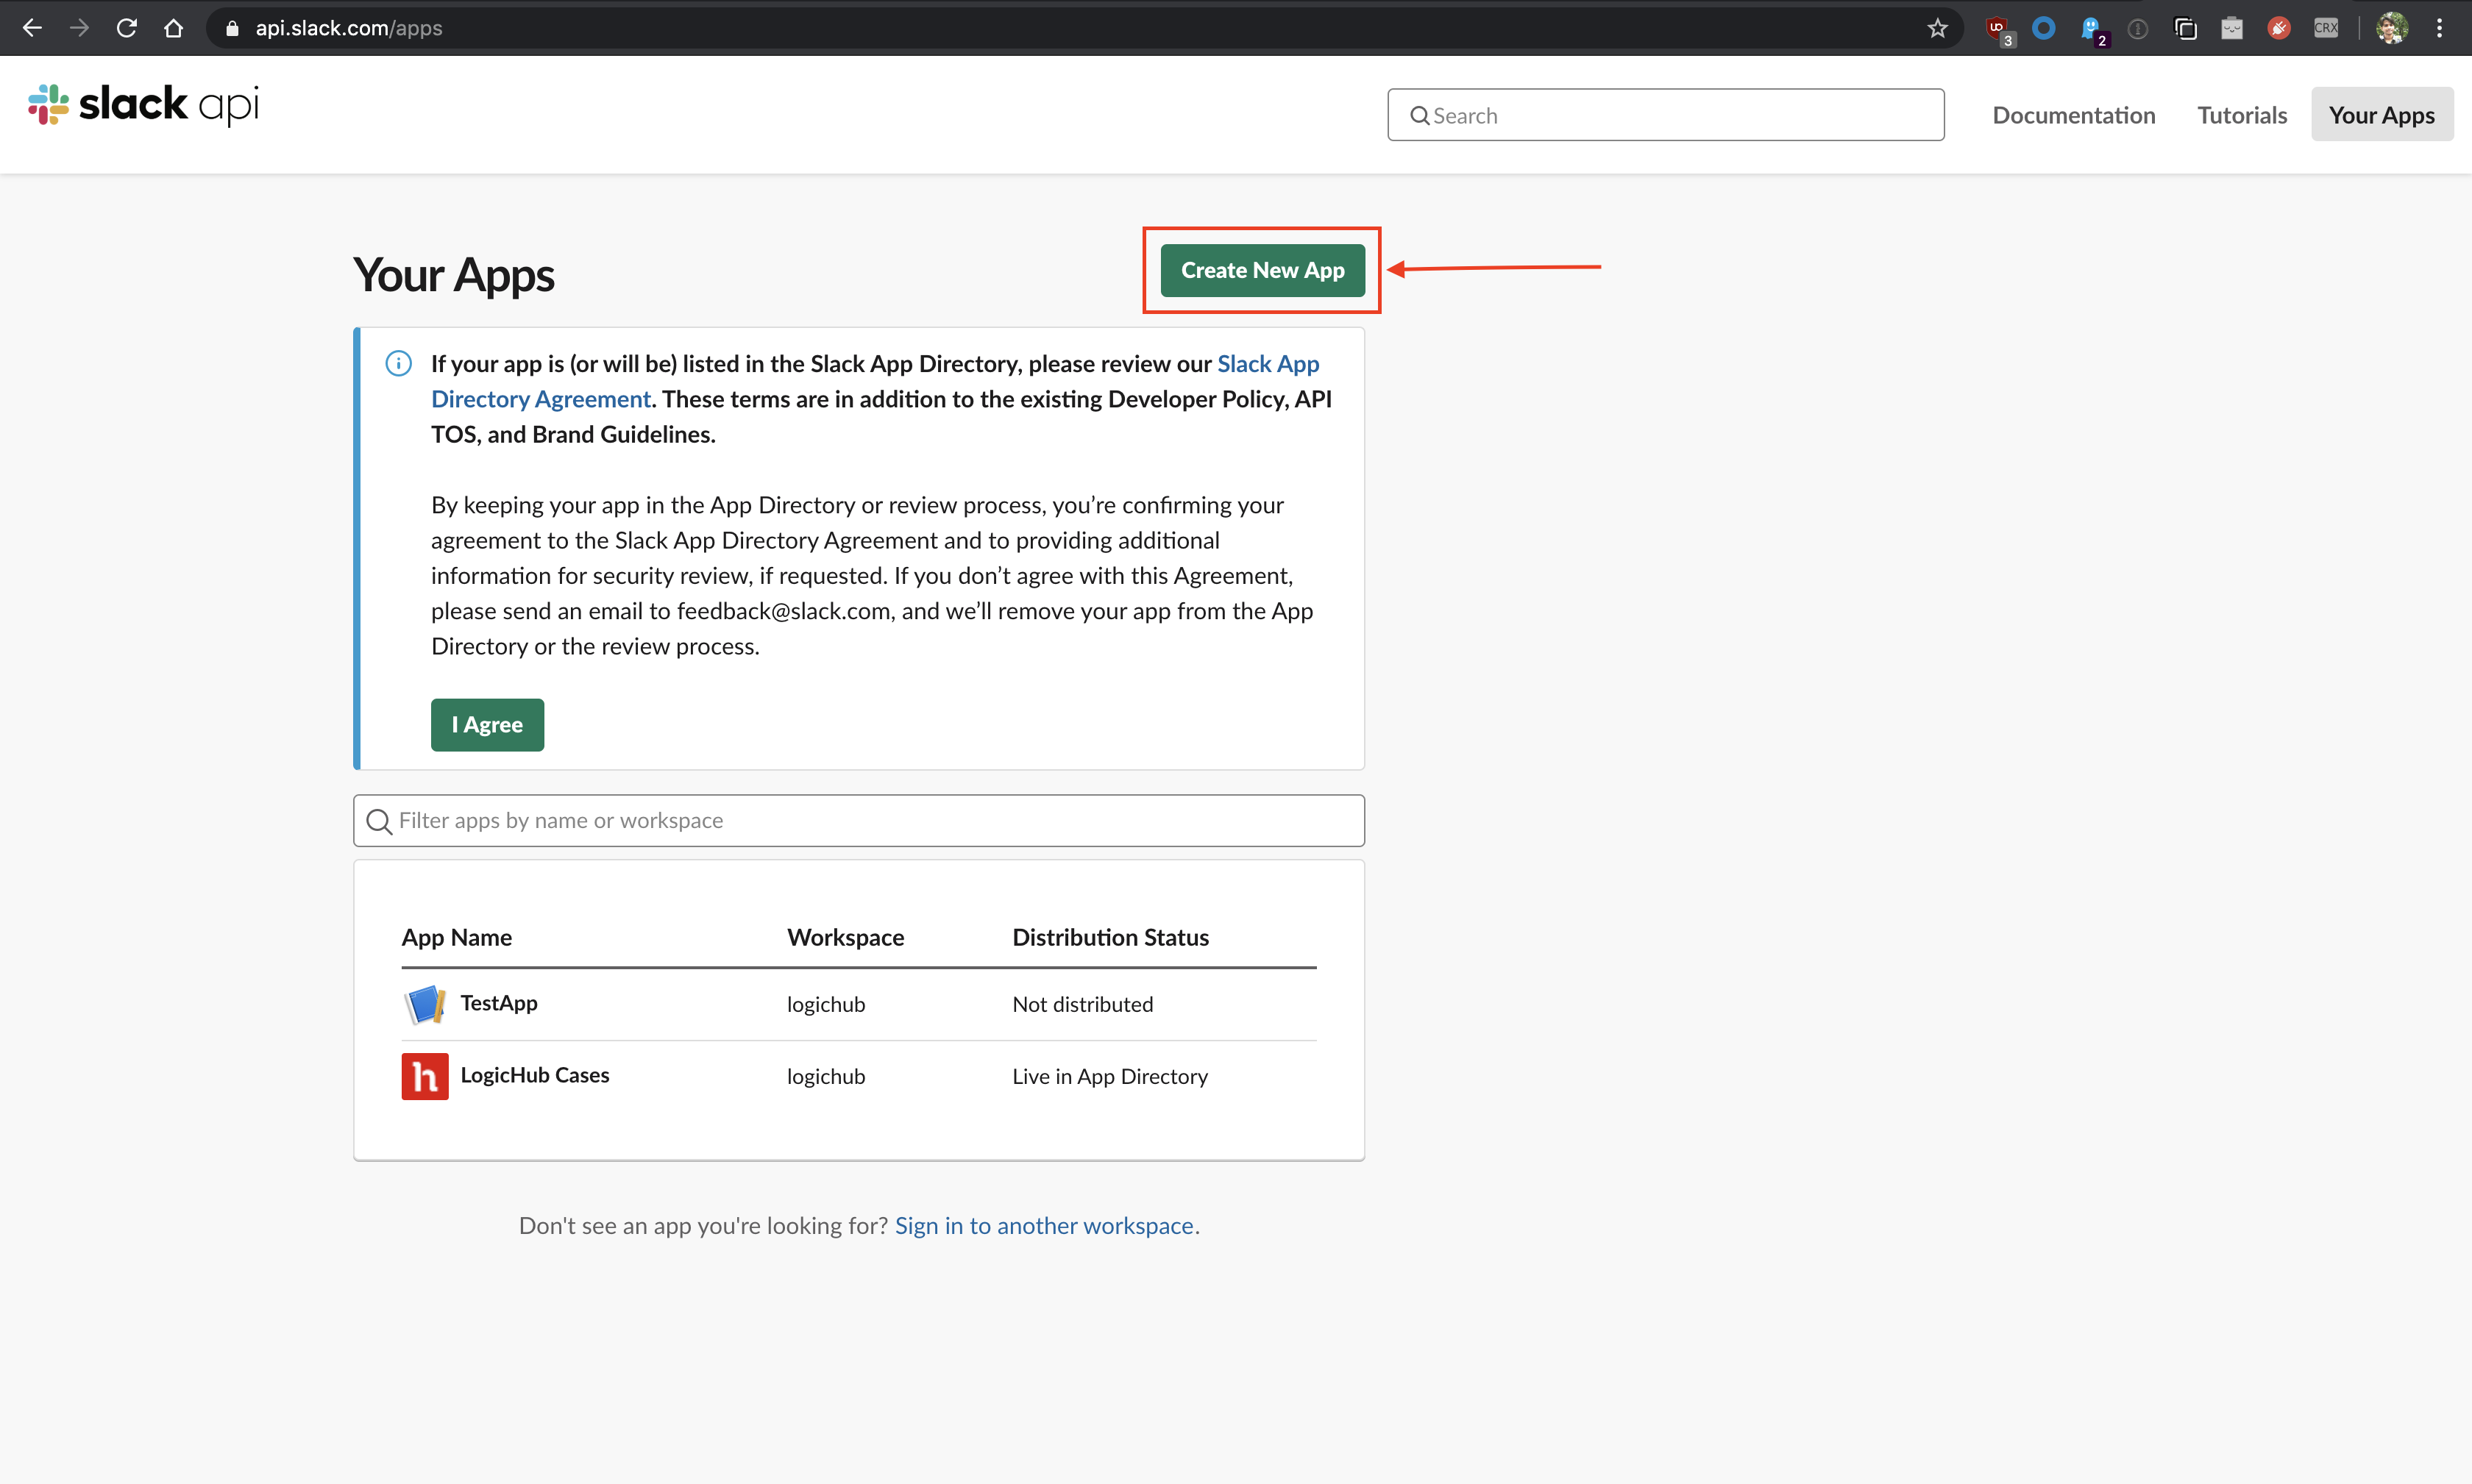Bookmark this page with the star icon
Image resolution: width=2472 pixels, height=1484 pixels.
click(x=1937, y=28)
